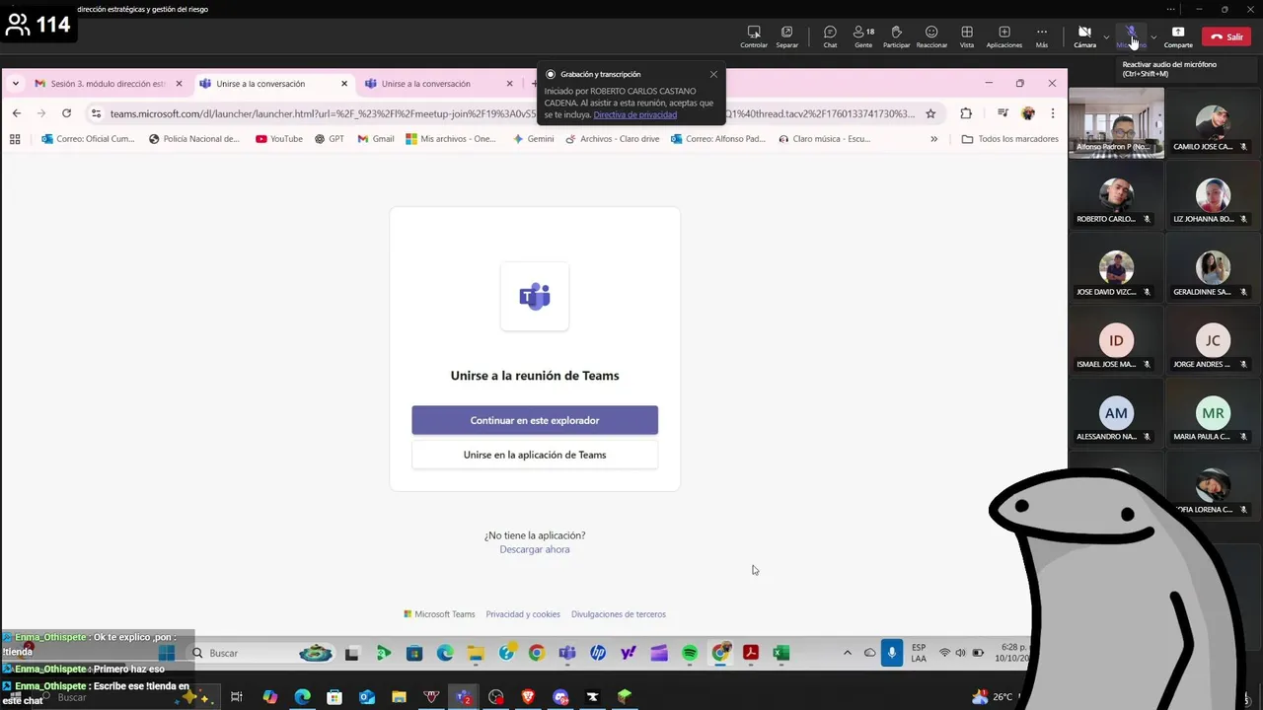Open Divulgaciones de terceros link
Image resolution: width=1263 pixels, height=710 pixels.
[619, 614]
